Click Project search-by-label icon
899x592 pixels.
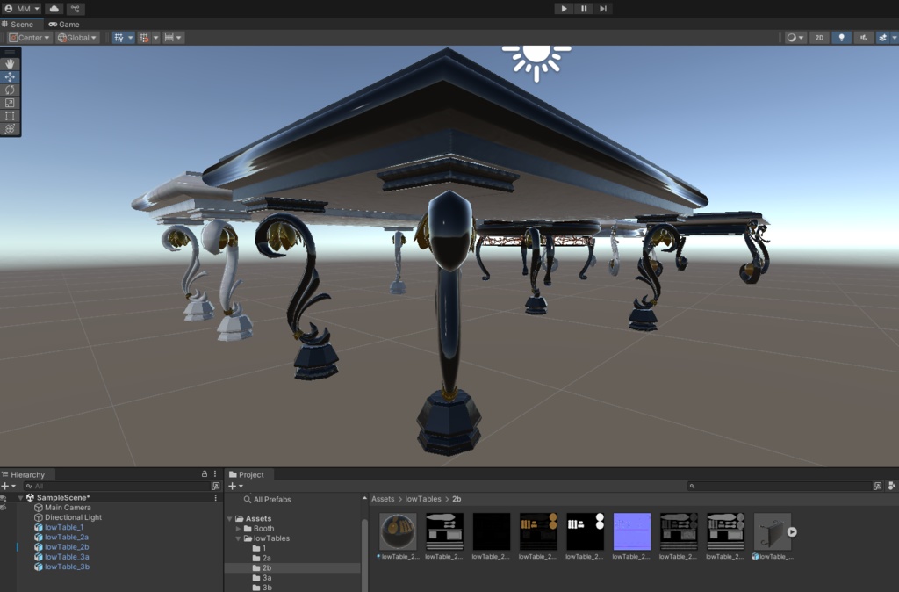[x=892, y=486]
